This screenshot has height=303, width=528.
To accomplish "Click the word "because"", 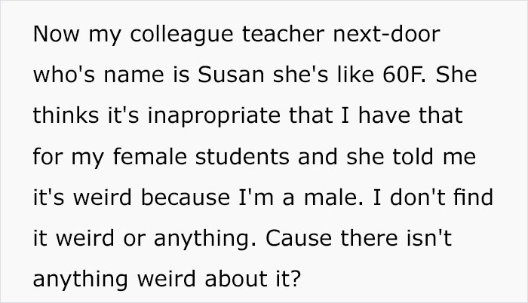I will pos(186,197).
